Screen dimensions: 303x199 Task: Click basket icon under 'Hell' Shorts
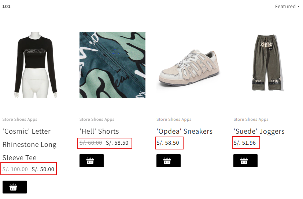[92, 161]
